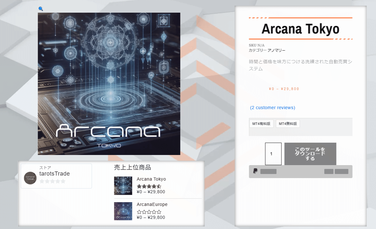Image resolution: width=376 pixels, height=229 pixels.
Task: Click the blue magnifier zoom icon
Action: pos(41,9)
